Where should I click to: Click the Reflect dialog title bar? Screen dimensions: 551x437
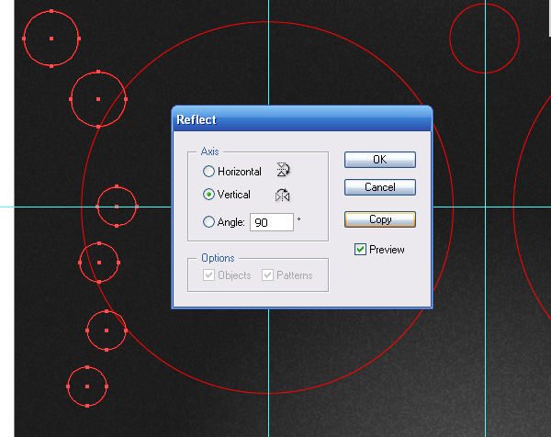[x=302, y=119]
